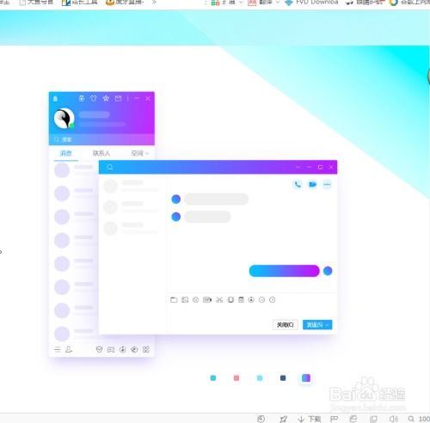Open the send button dropdown arrow
The width and height of the screenshot is (430, 423).
(x=328, y=325)
